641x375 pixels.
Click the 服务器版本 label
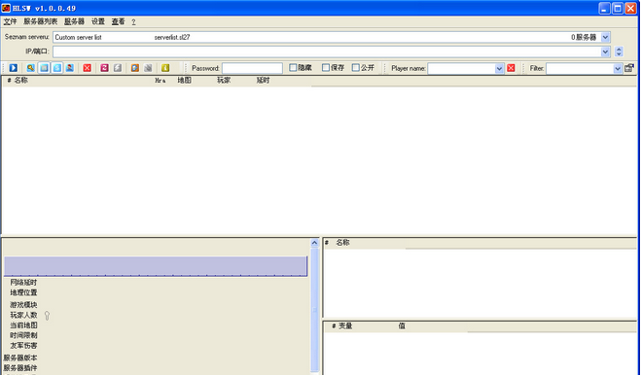[x=20, y=358]
